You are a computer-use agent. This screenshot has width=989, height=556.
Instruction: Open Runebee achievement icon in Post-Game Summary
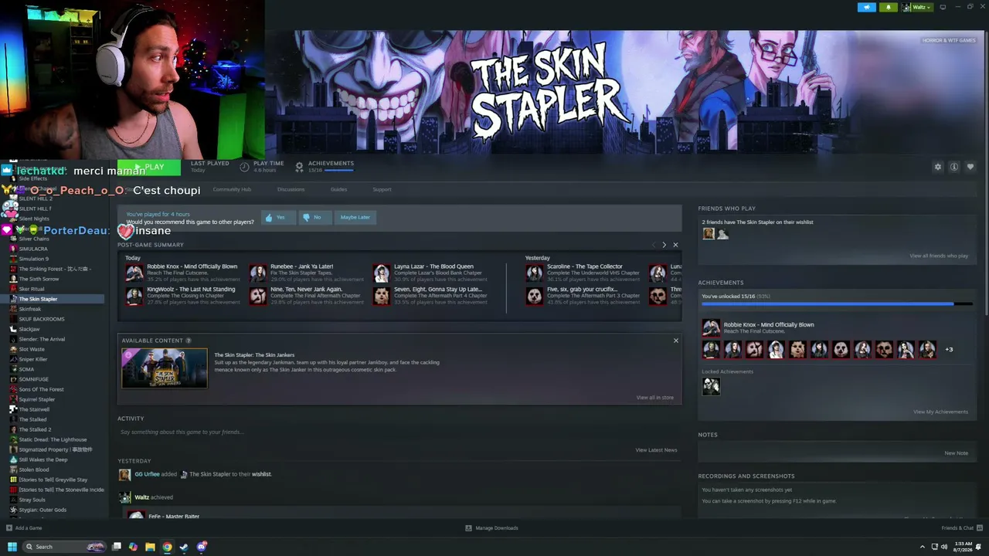258,273
